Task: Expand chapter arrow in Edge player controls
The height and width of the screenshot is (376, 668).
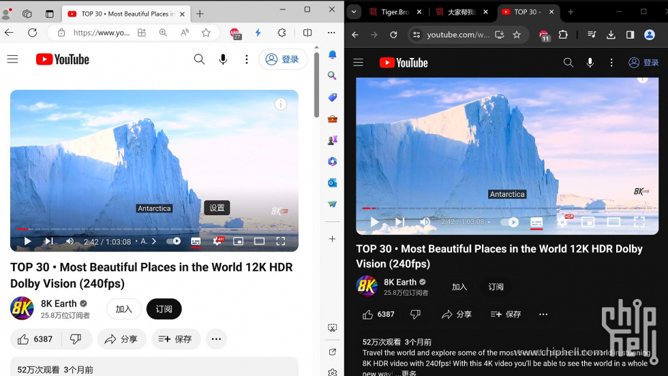Action: (154, 241)
